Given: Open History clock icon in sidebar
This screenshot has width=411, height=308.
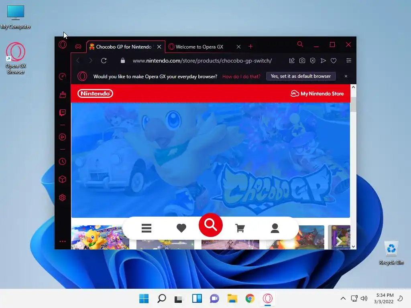Looking at the screenshot, I should point(62,161).
